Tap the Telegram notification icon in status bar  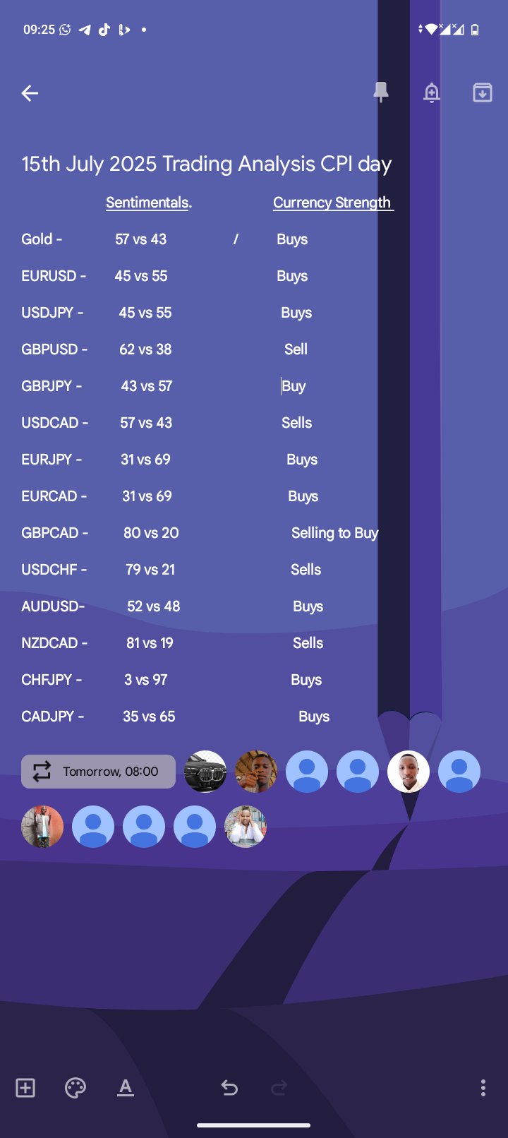point(85,30)
